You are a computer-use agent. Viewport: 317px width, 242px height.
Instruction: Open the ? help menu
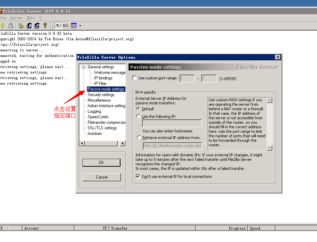[41, 18]
